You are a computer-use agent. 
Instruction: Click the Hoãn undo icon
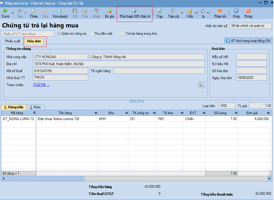[96, 13]
